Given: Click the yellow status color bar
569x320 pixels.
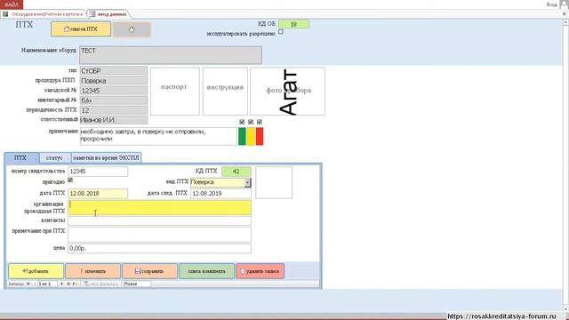Looking at the screenshot, I should click(251, 136).
